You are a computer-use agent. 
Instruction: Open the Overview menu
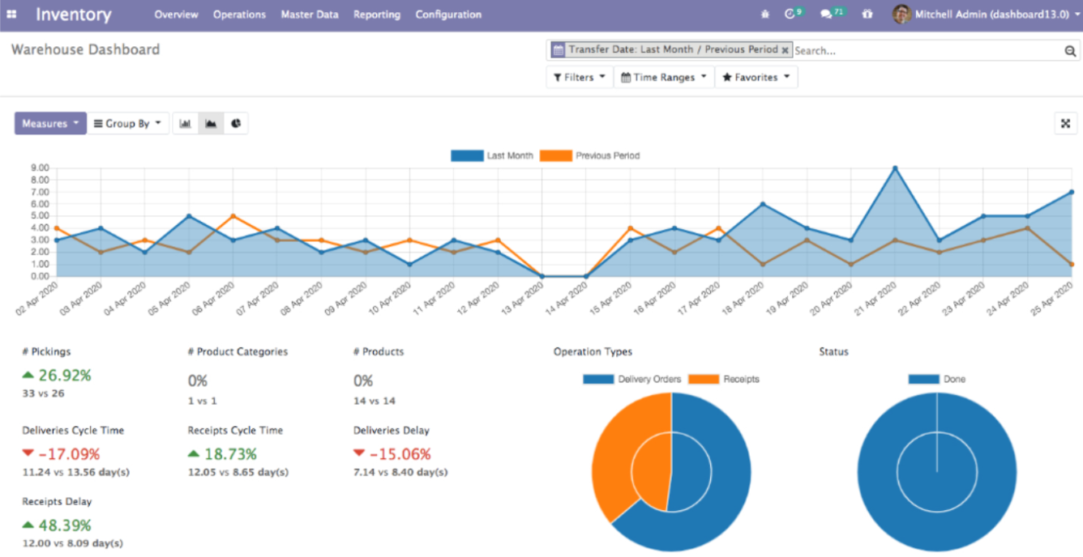click(176, 15)
